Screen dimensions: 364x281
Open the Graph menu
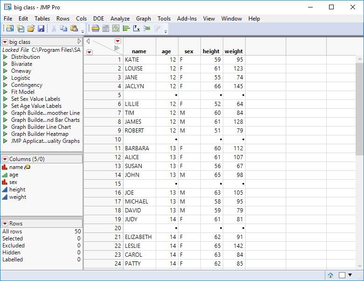[x=143, y=19]
